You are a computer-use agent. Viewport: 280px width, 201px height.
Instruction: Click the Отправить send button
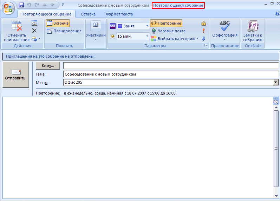(16, 74)
